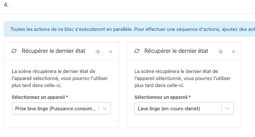Click card title above Lave linge (en-cours-darret) field
Viewport: 255px width, 137px height.
(176, 51)
